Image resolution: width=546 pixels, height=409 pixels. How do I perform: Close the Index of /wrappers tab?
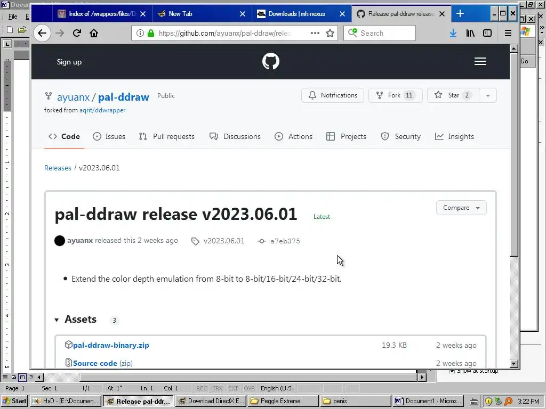(x=143, y=14)
